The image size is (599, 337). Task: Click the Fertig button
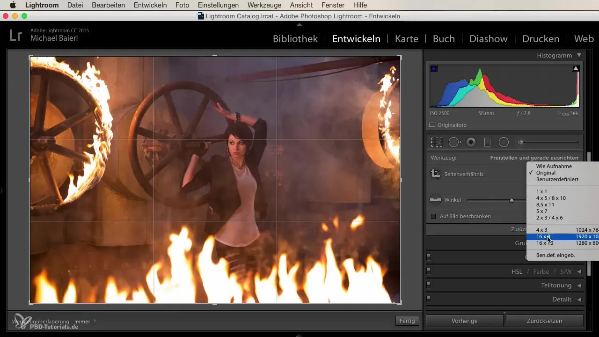pyautogui.click(x=407, y=321)
